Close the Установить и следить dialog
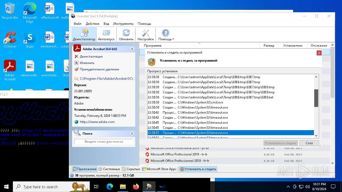 (319, 53)
